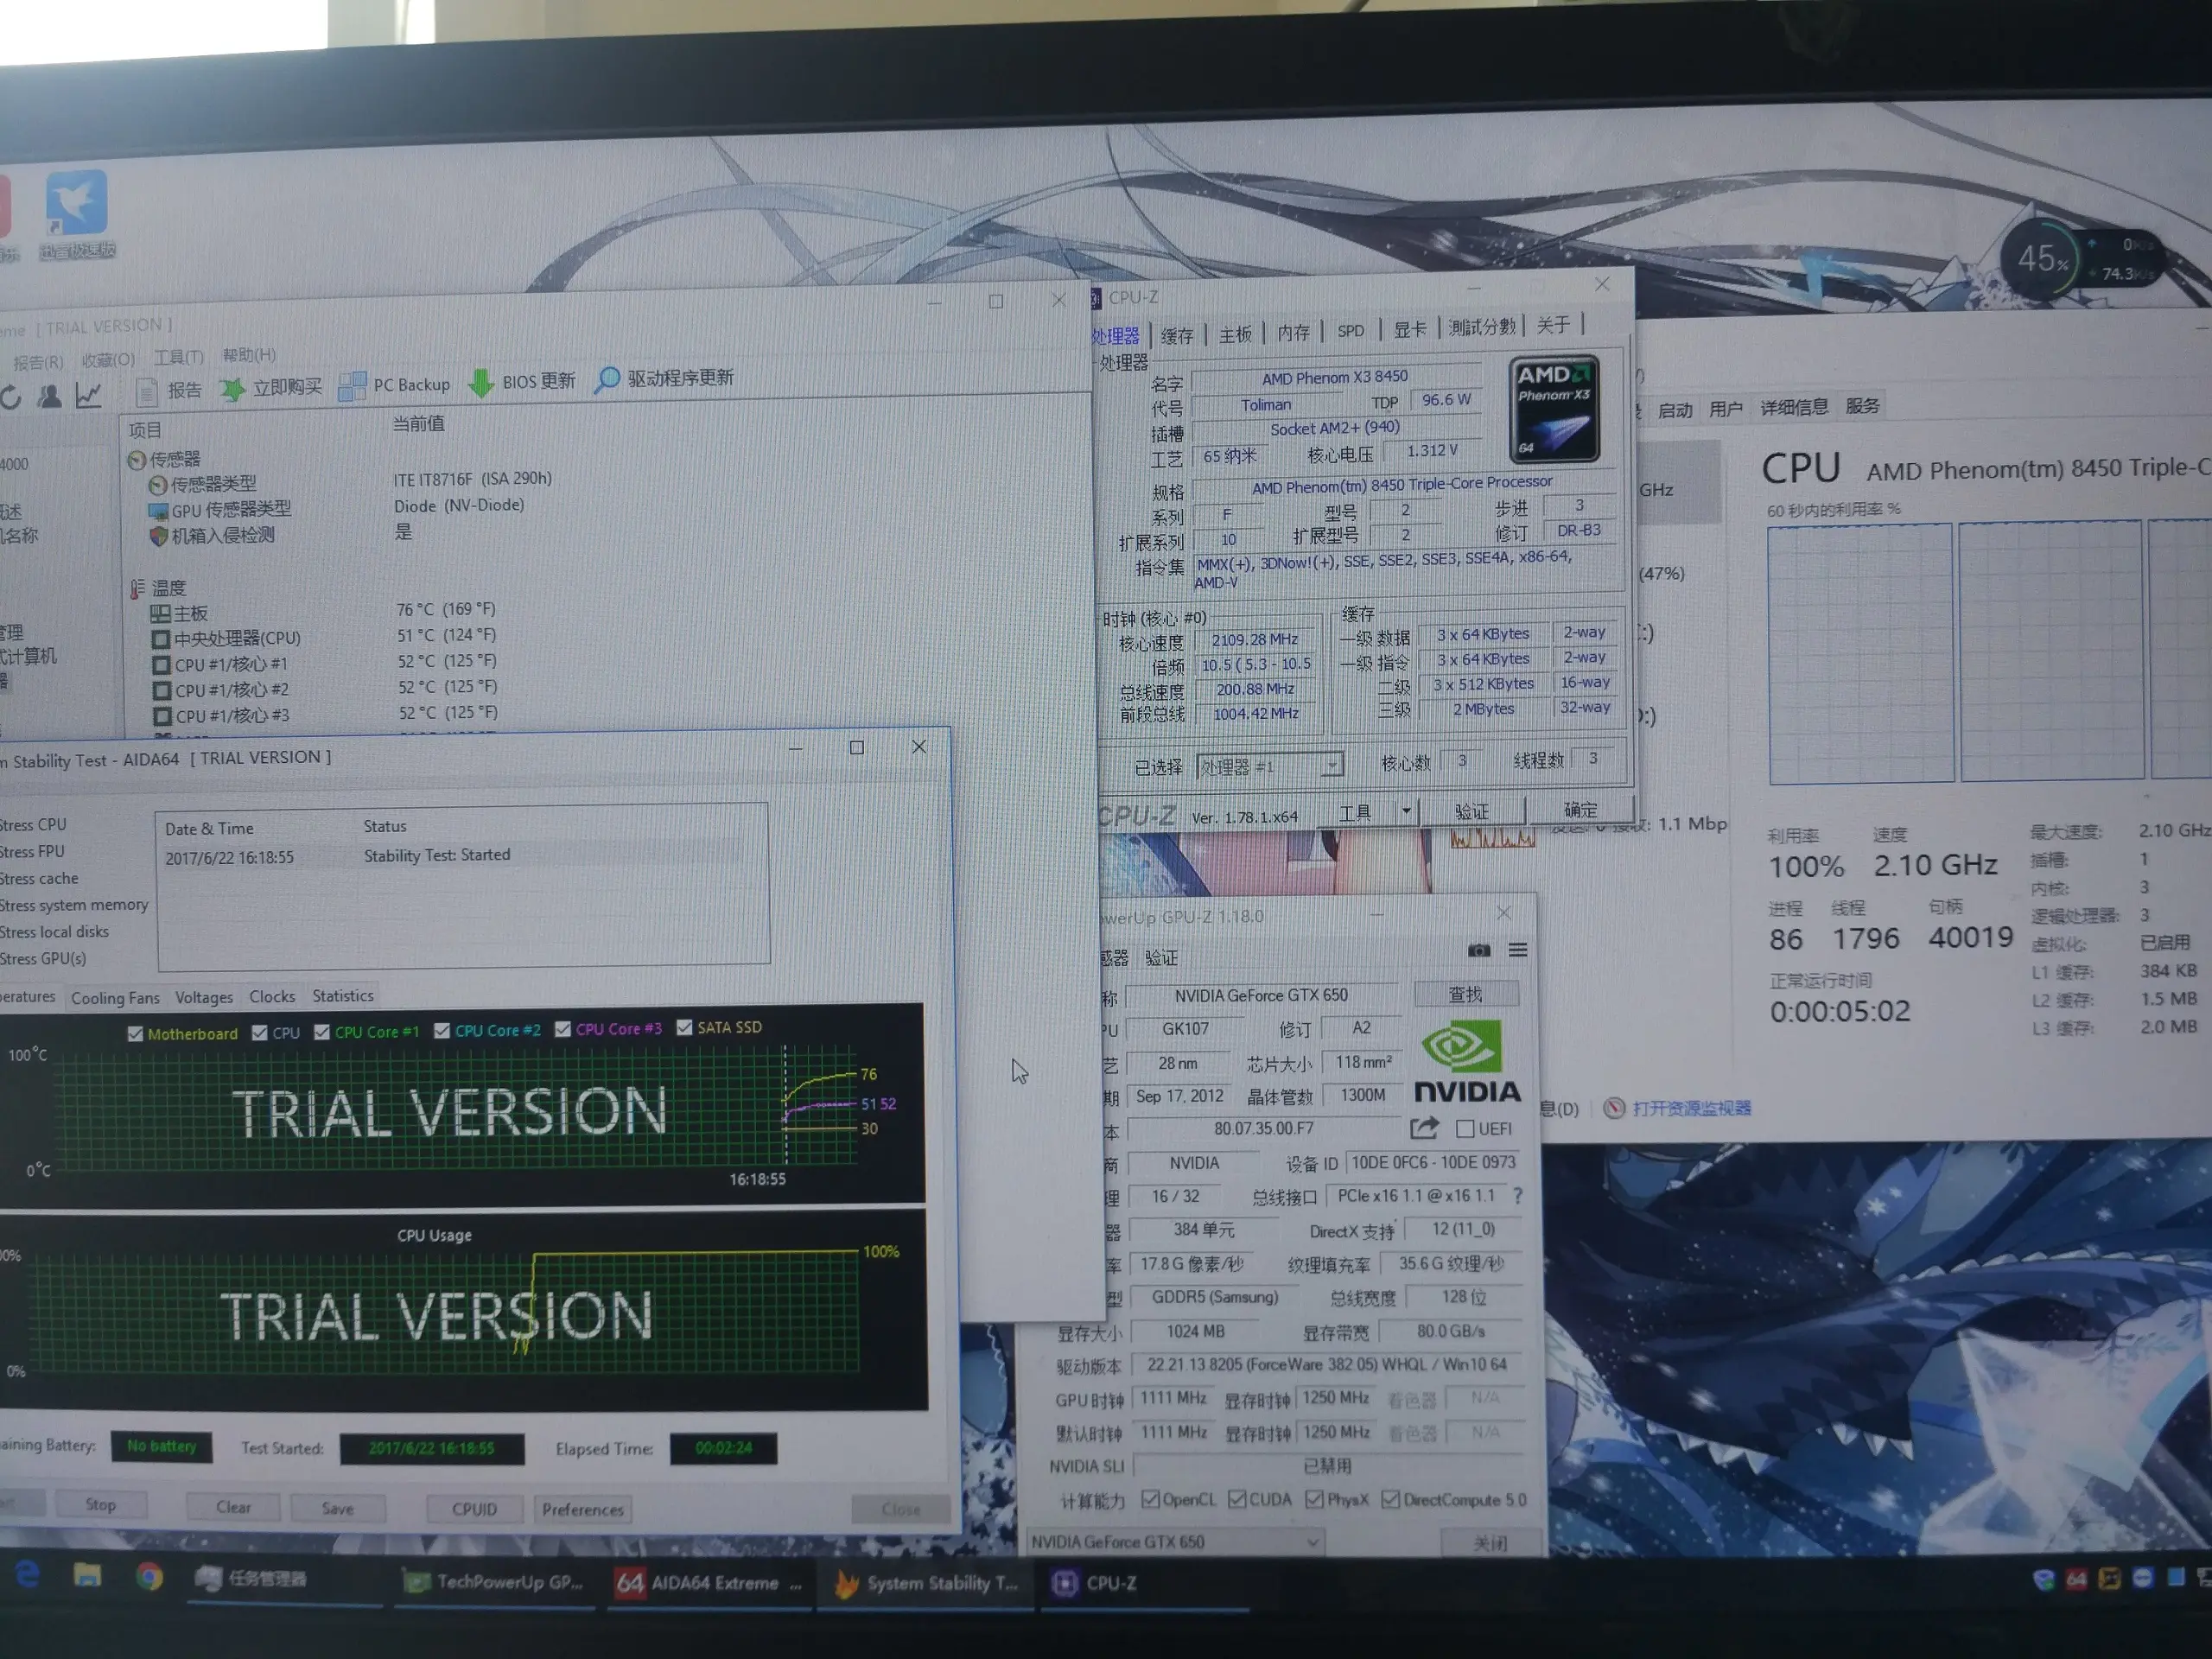Switch to 验证 tab in GPU-Z
This screenshot has width=2212, height=1659.
coord(1161,957)
